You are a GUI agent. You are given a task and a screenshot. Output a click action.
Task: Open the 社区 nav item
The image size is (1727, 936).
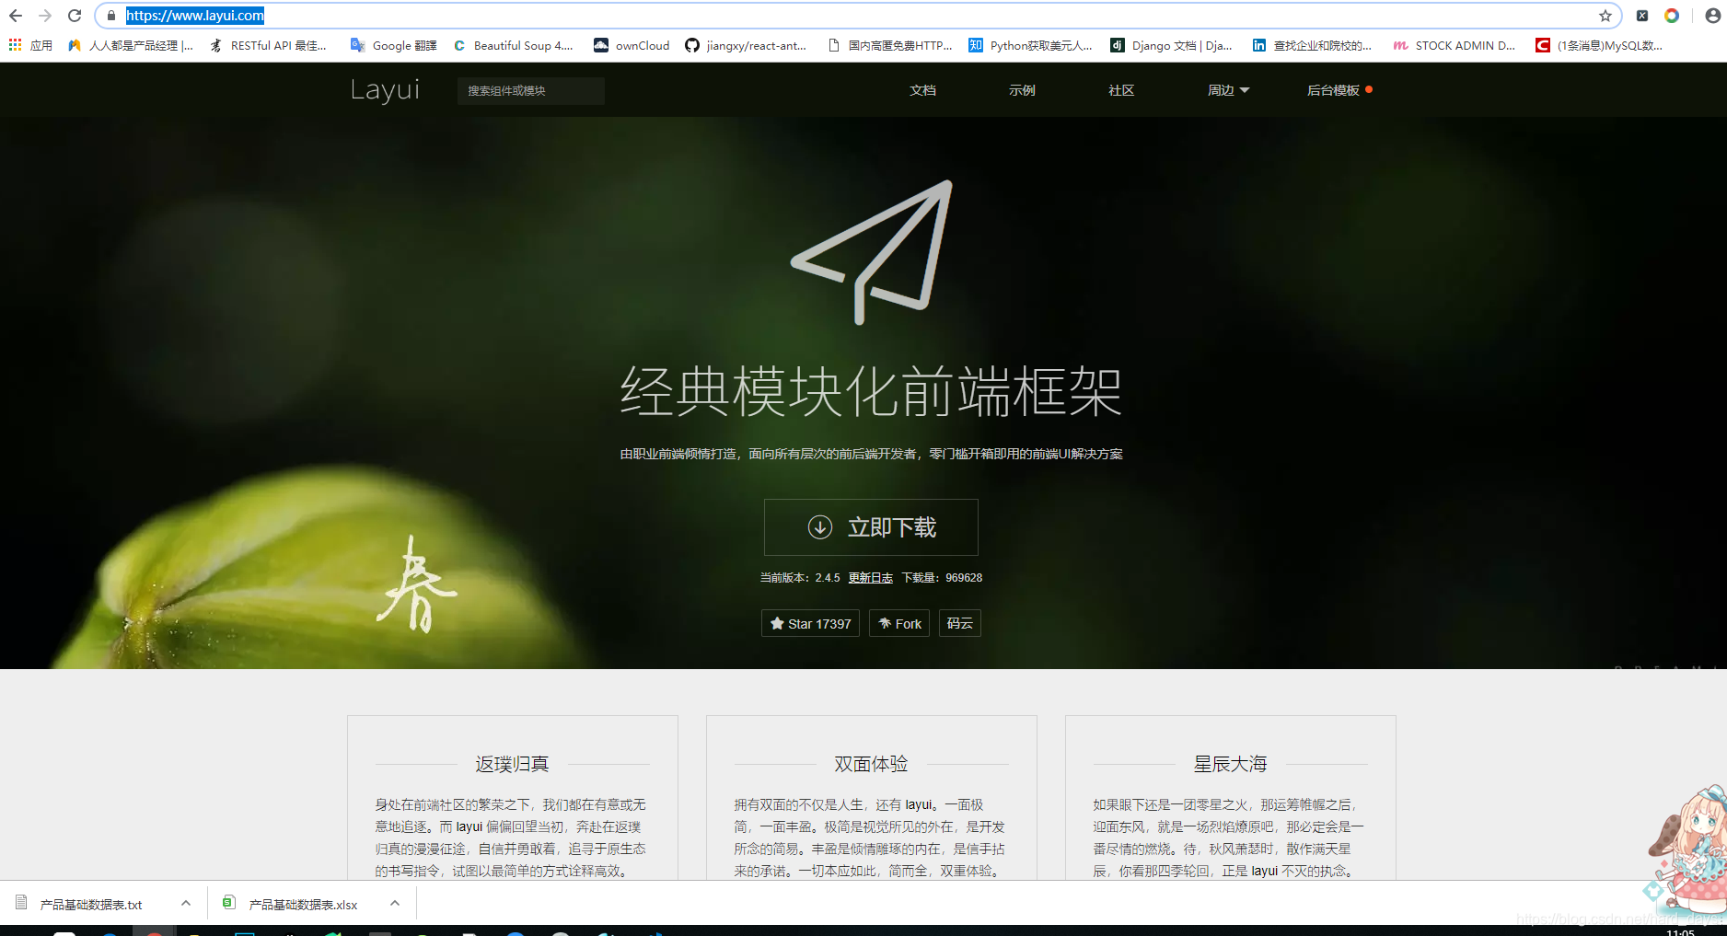click(x=1121, y=90)
